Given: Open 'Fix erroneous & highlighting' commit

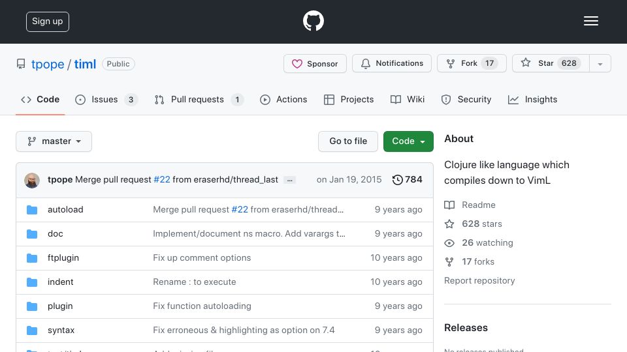Looking at the screenshot, I should coord(244,330).
